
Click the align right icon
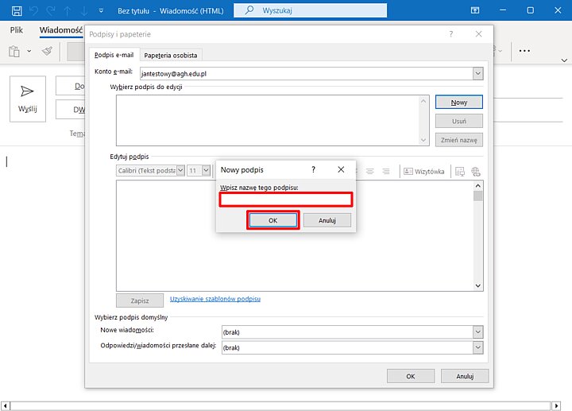[x=386, y=171]
